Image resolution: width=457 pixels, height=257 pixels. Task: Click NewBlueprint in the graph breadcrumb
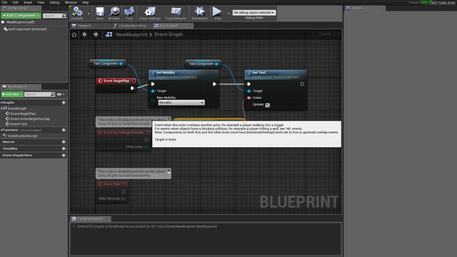pos(132,34)
